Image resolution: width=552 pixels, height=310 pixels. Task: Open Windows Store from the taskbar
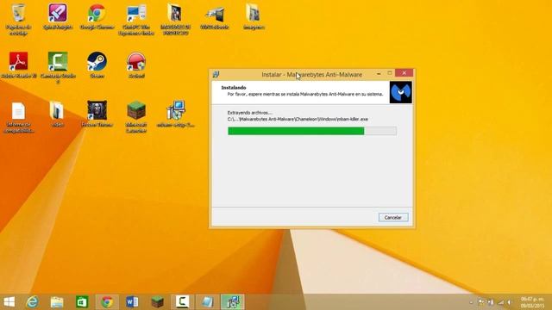[x=82, y=302]
